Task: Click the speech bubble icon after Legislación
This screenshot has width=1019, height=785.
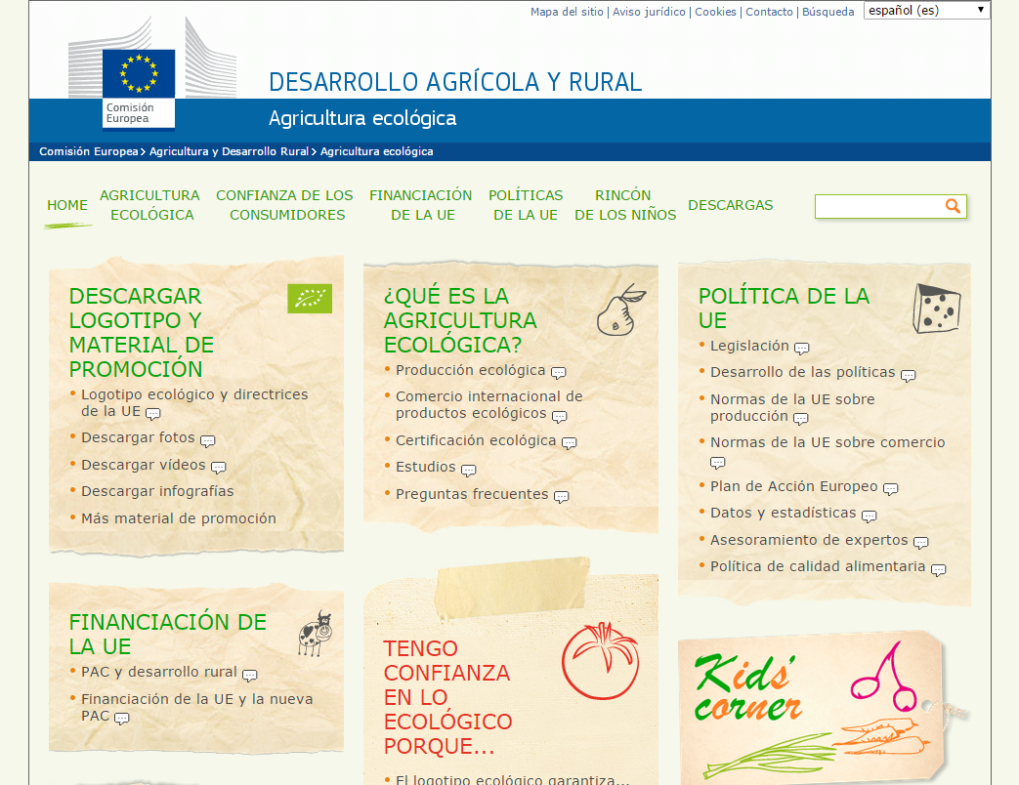Action: (801, 349)
